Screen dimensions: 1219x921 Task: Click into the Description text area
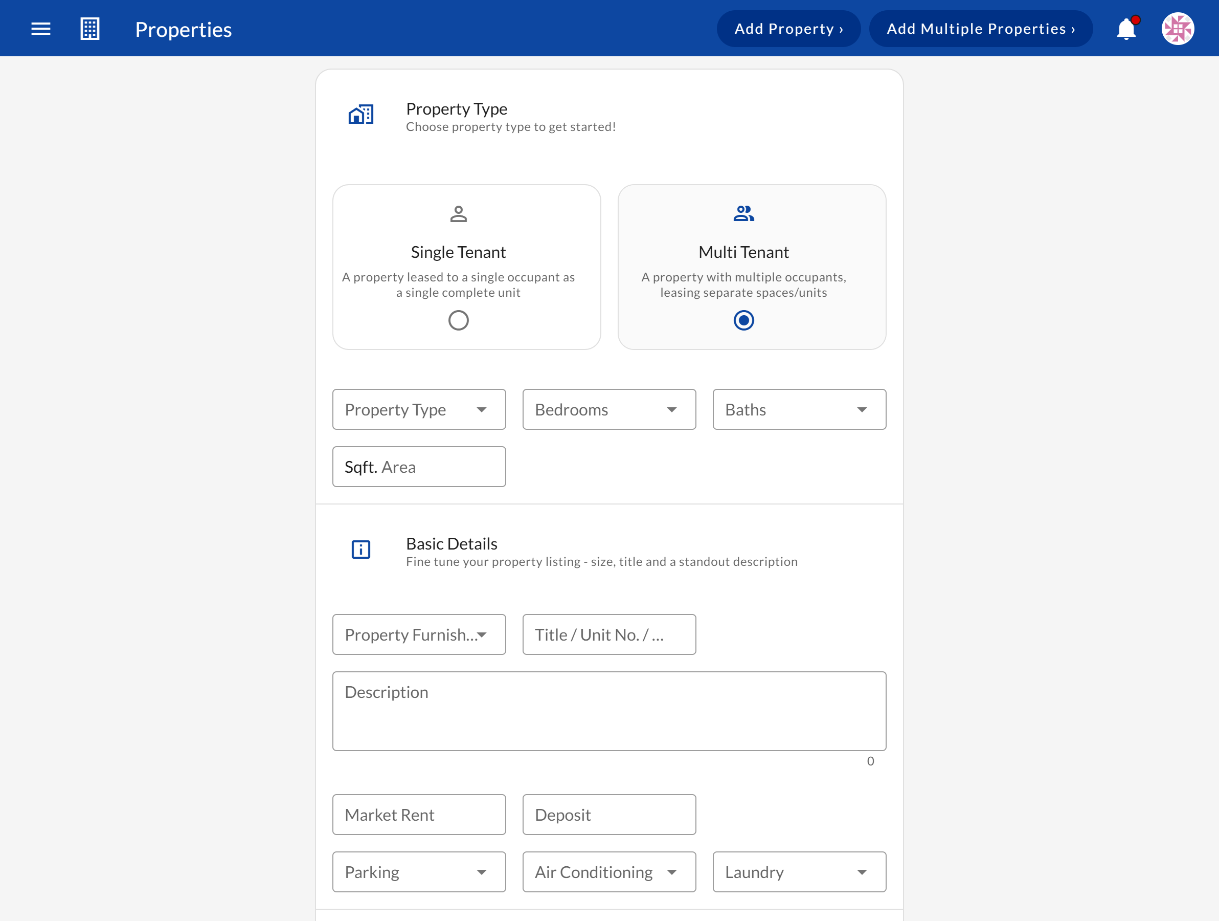tap(609, 711)
